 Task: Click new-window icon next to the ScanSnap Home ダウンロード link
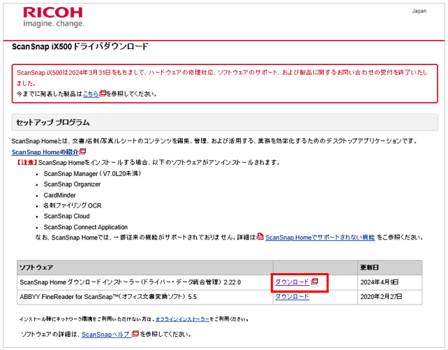coord(314,282)
